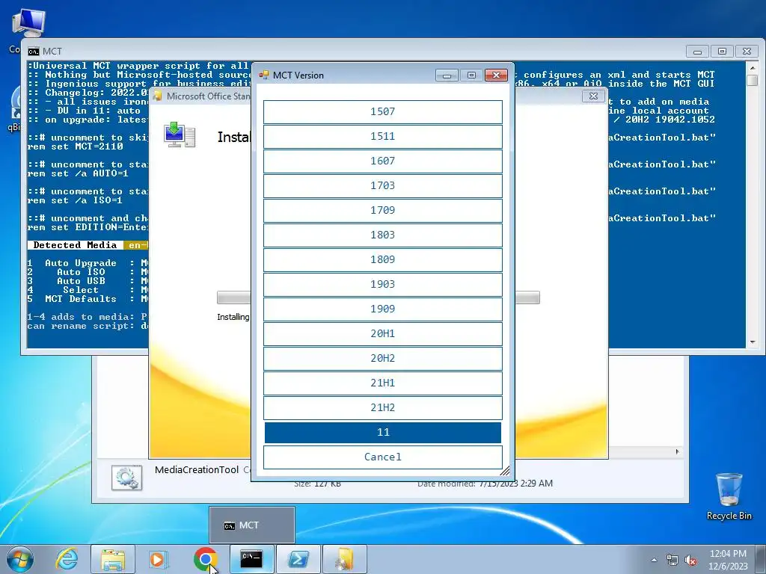Select version 1507 in MCT Version dialog
Viewport: 766px width, 574px height.
382,112
